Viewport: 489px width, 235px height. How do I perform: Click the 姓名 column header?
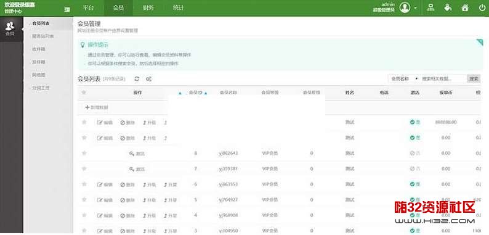349,93
